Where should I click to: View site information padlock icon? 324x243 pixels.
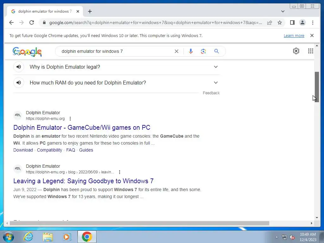coord(44,22)
